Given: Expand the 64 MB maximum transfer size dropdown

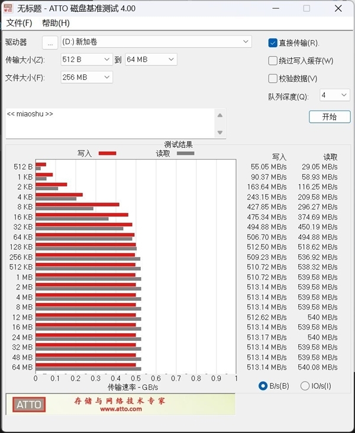Looking at the screenshot, I should pos(150,59).
